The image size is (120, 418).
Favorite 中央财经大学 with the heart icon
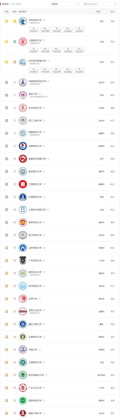tap(44, 20)
